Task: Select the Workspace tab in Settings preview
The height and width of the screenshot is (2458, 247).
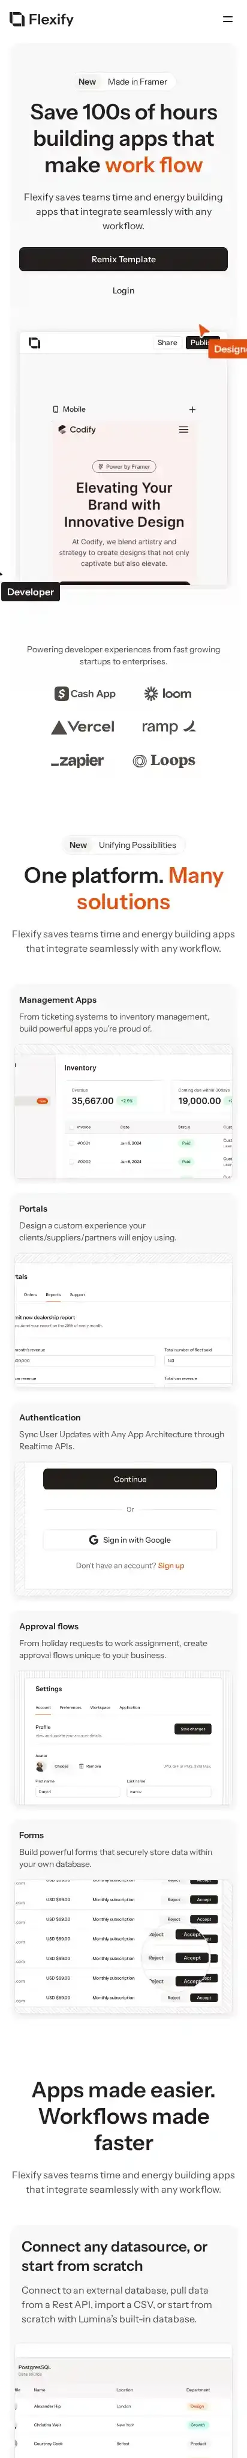Action: pyautogui.click(x=100, y=1708)
